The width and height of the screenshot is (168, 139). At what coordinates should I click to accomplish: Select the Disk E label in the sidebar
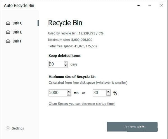coord(17,32)
